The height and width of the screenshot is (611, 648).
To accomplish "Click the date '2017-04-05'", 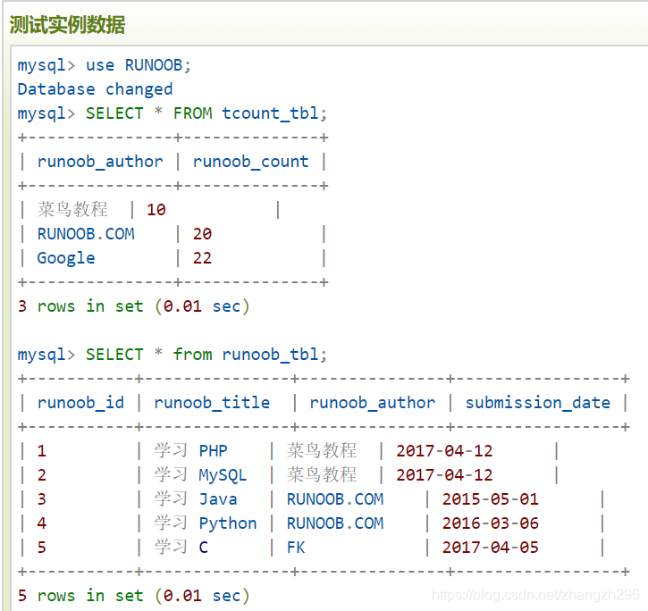I will [491, 548].
